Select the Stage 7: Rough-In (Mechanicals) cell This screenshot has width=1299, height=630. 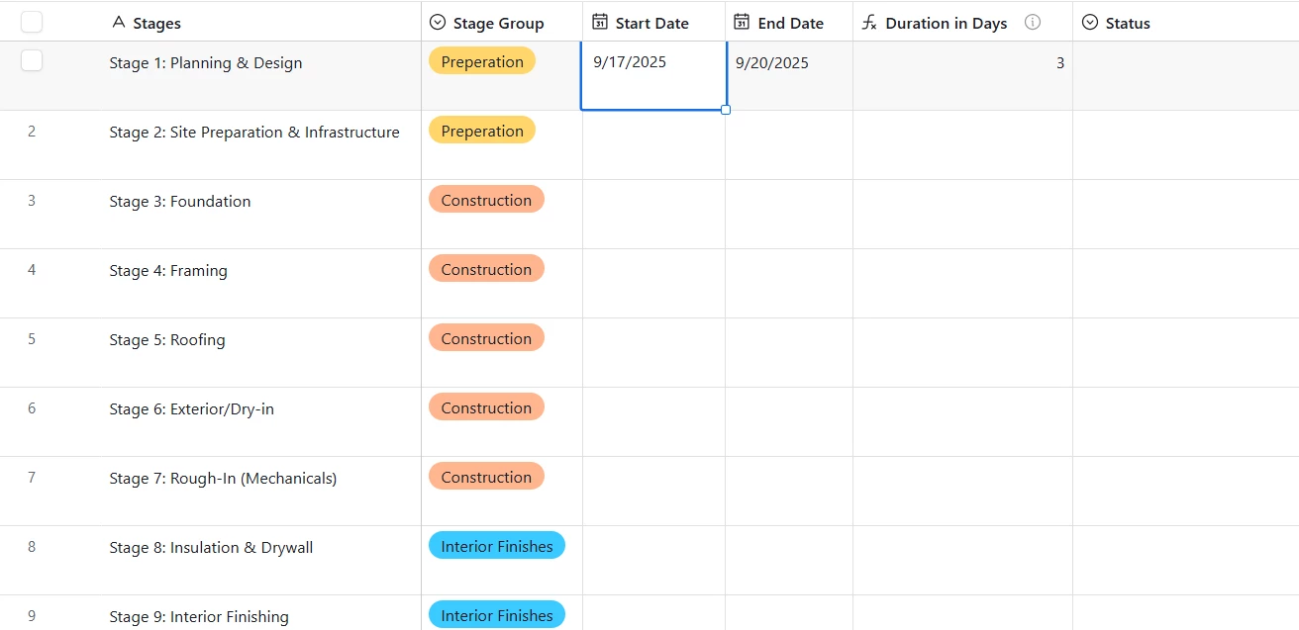[x=223, y=479]
